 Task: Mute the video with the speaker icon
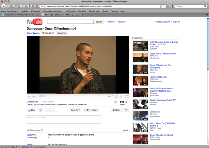click(34, 96)
